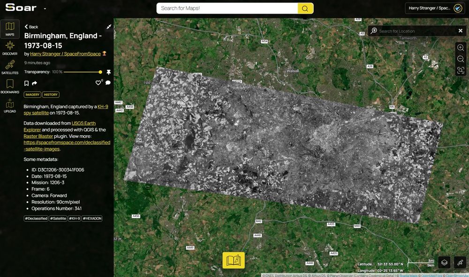Click the satellite icon at map corner
This screenshot has height=277, width=469.
460,262
